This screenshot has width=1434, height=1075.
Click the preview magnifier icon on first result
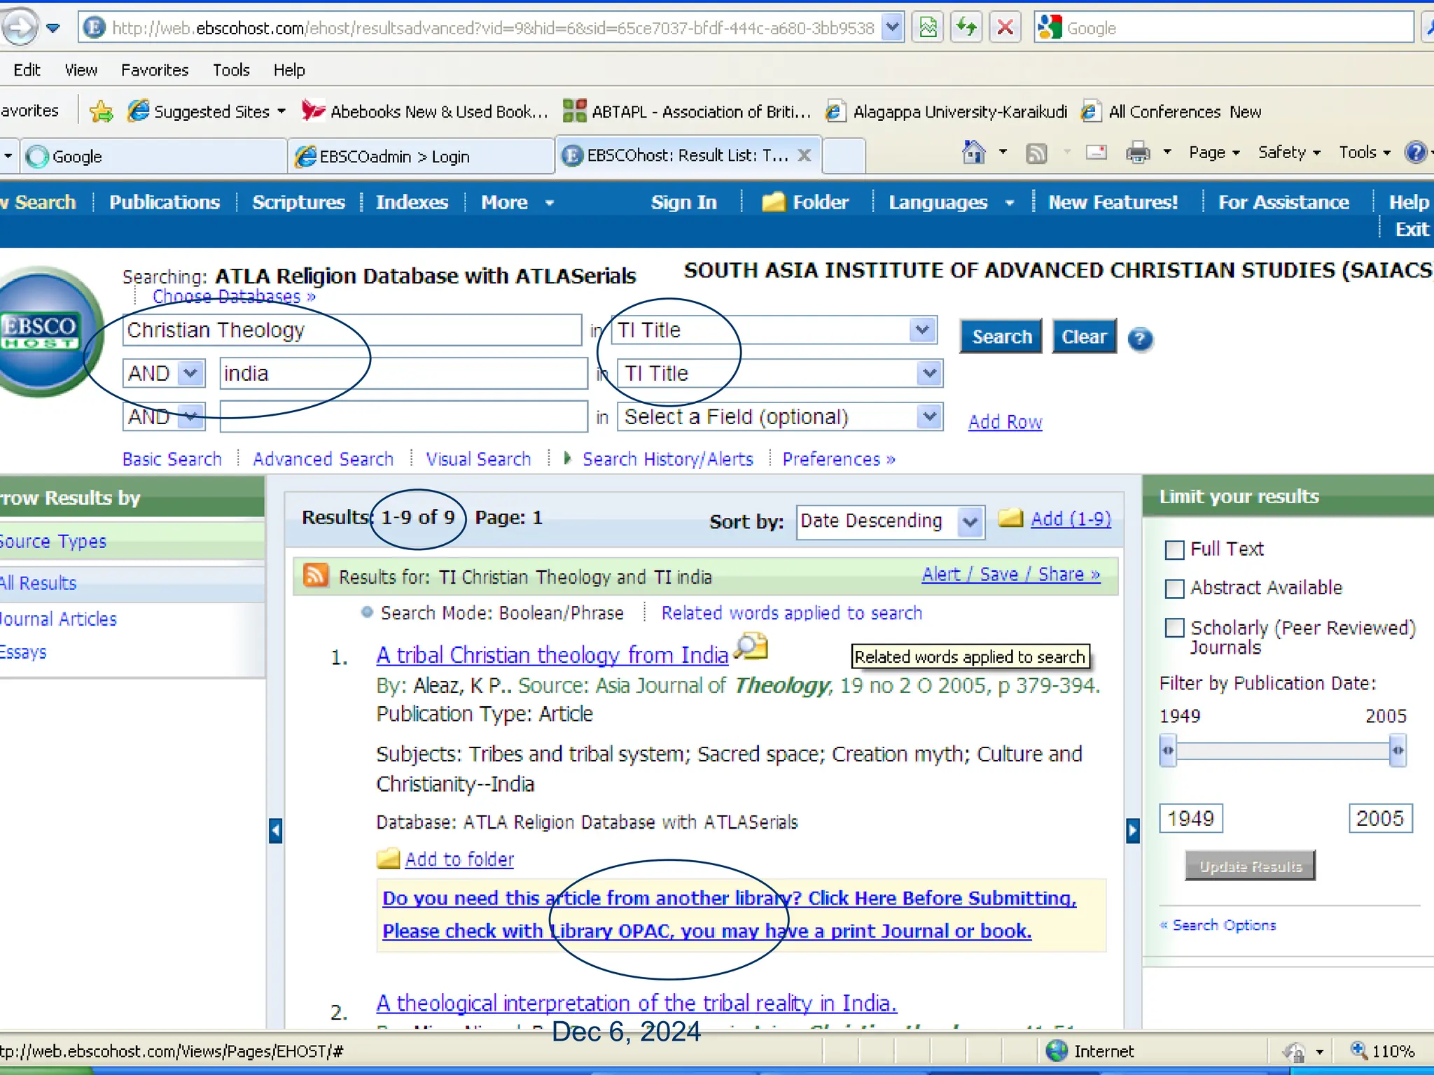click(751, 647)
